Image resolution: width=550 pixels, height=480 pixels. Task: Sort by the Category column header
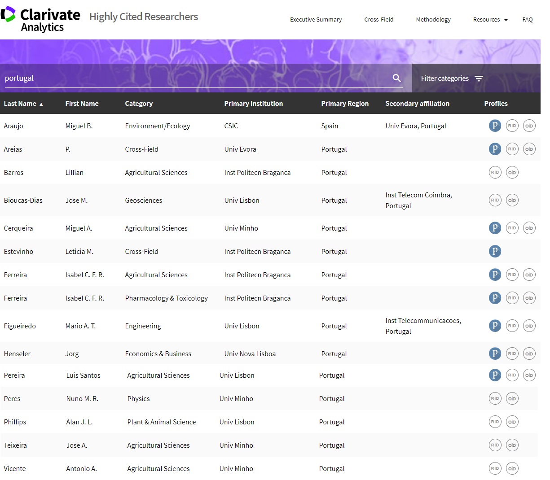[139, 104]
